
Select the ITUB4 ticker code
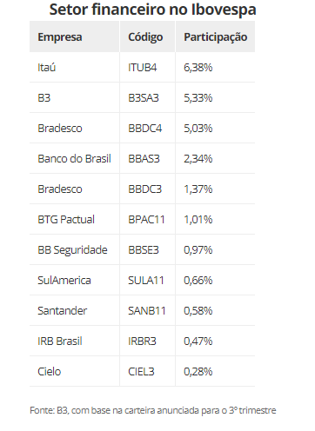(142, 68)
